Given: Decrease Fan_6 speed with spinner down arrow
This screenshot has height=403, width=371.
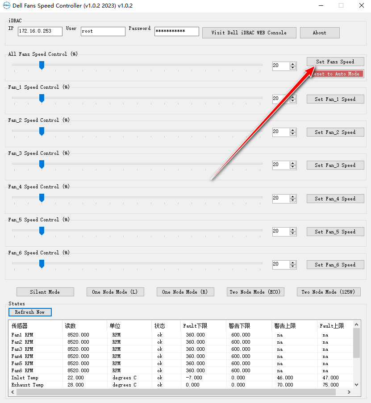Looking at the screenshot, I should [292, 266].
